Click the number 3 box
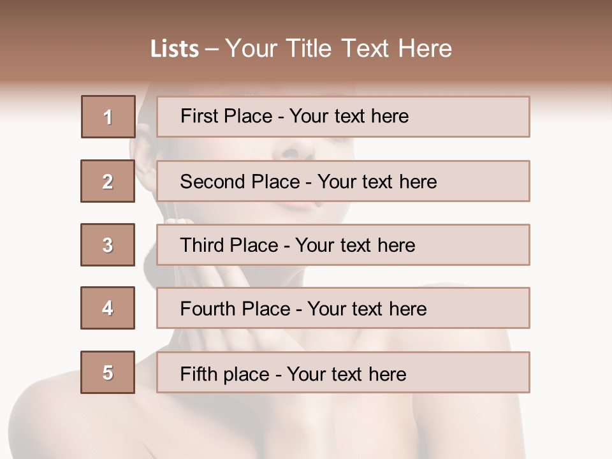 (x=108, y=245)
